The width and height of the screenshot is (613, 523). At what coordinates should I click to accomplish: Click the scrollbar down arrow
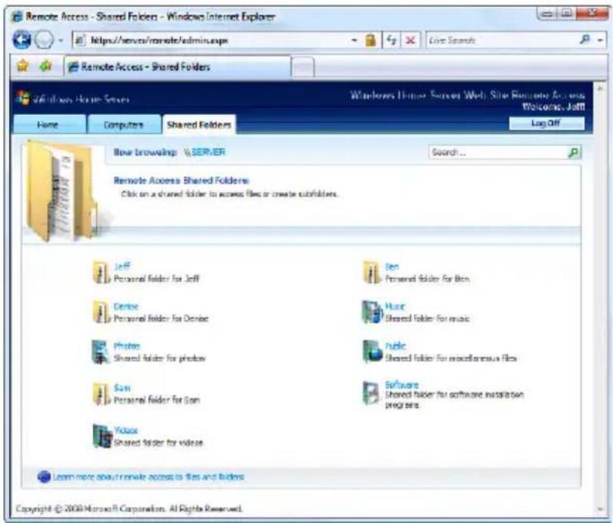tap(600, 509)
